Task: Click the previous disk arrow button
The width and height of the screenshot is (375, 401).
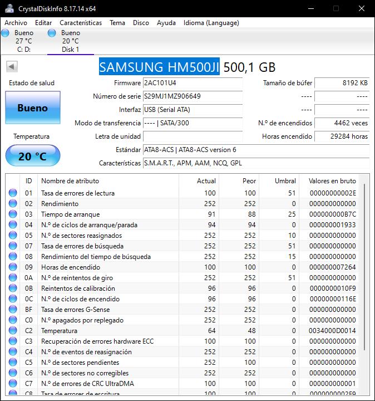Action: (12, 67)
